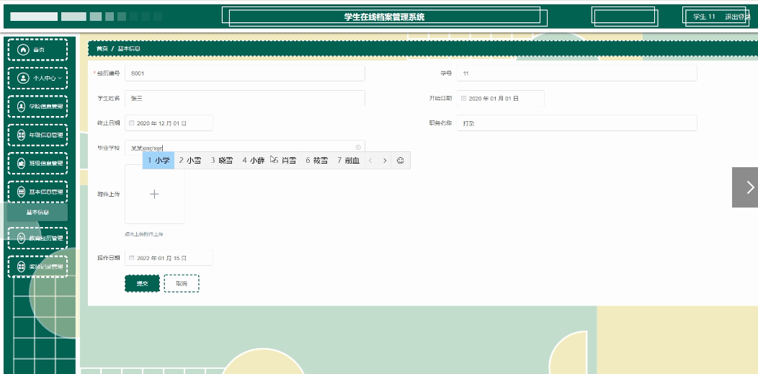Select the 基本信息 submenu item
This screenshot has height=374, width=758.
click(37, 212)
